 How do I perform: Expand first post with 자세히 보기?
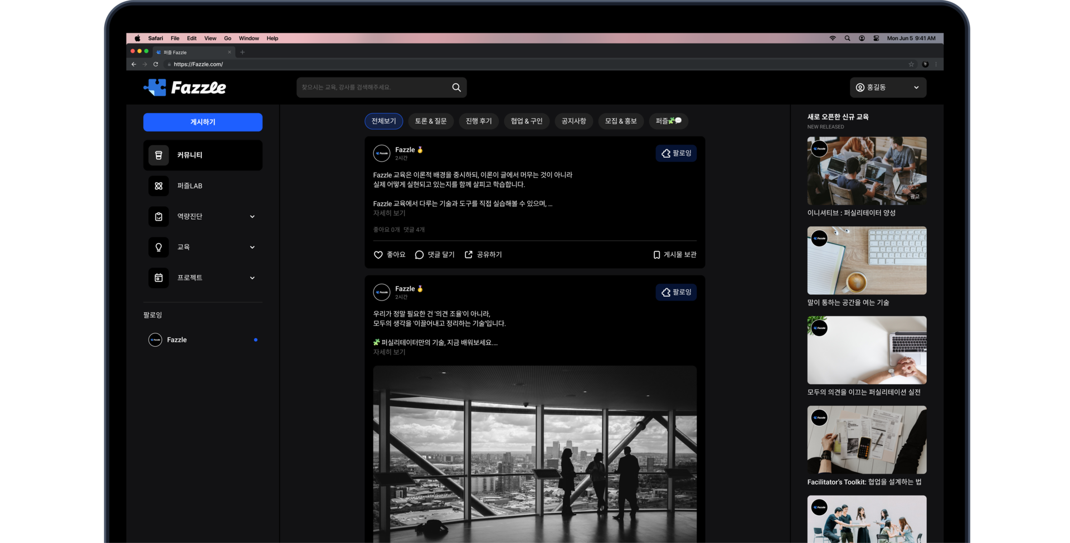(389, 214)
